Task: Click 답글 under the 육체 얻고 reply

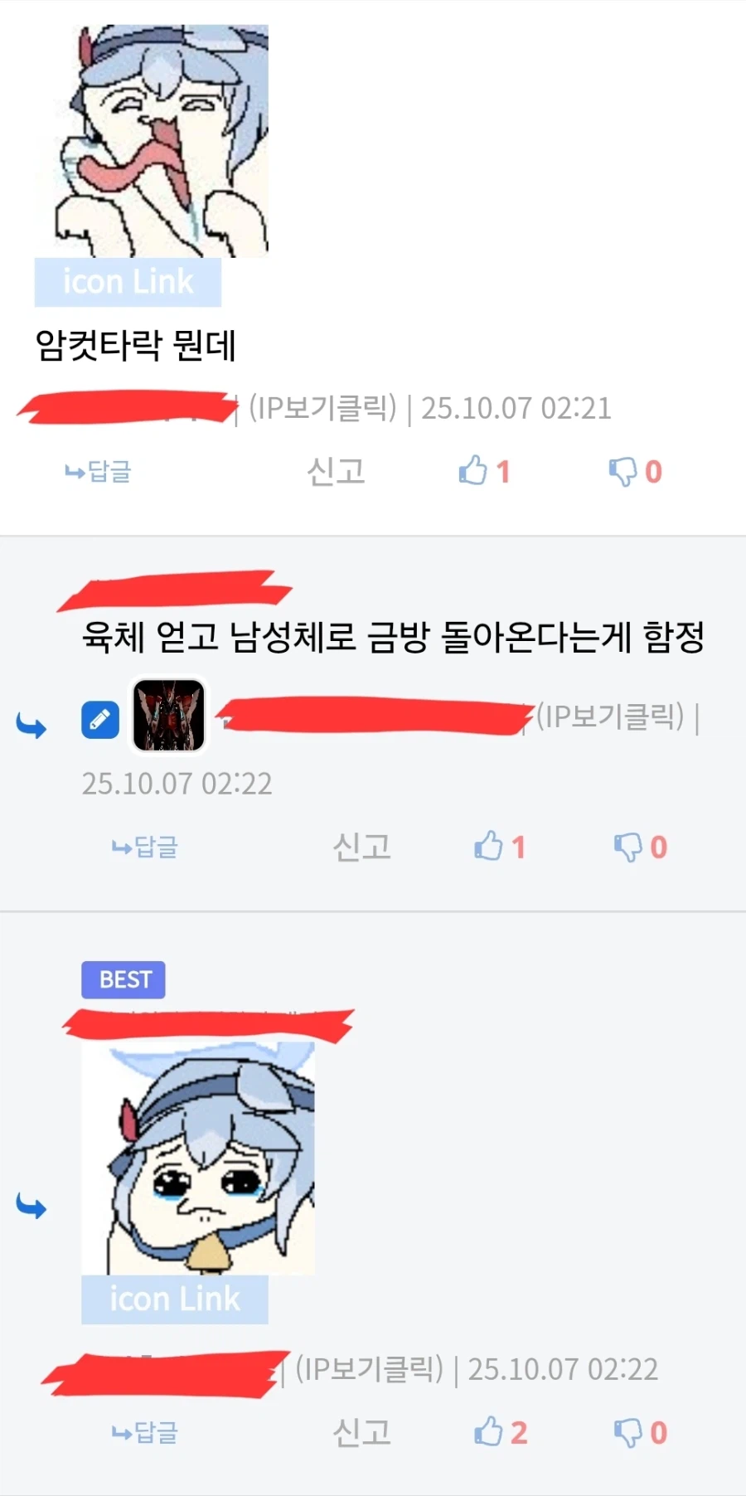Action: coord(145,847)
